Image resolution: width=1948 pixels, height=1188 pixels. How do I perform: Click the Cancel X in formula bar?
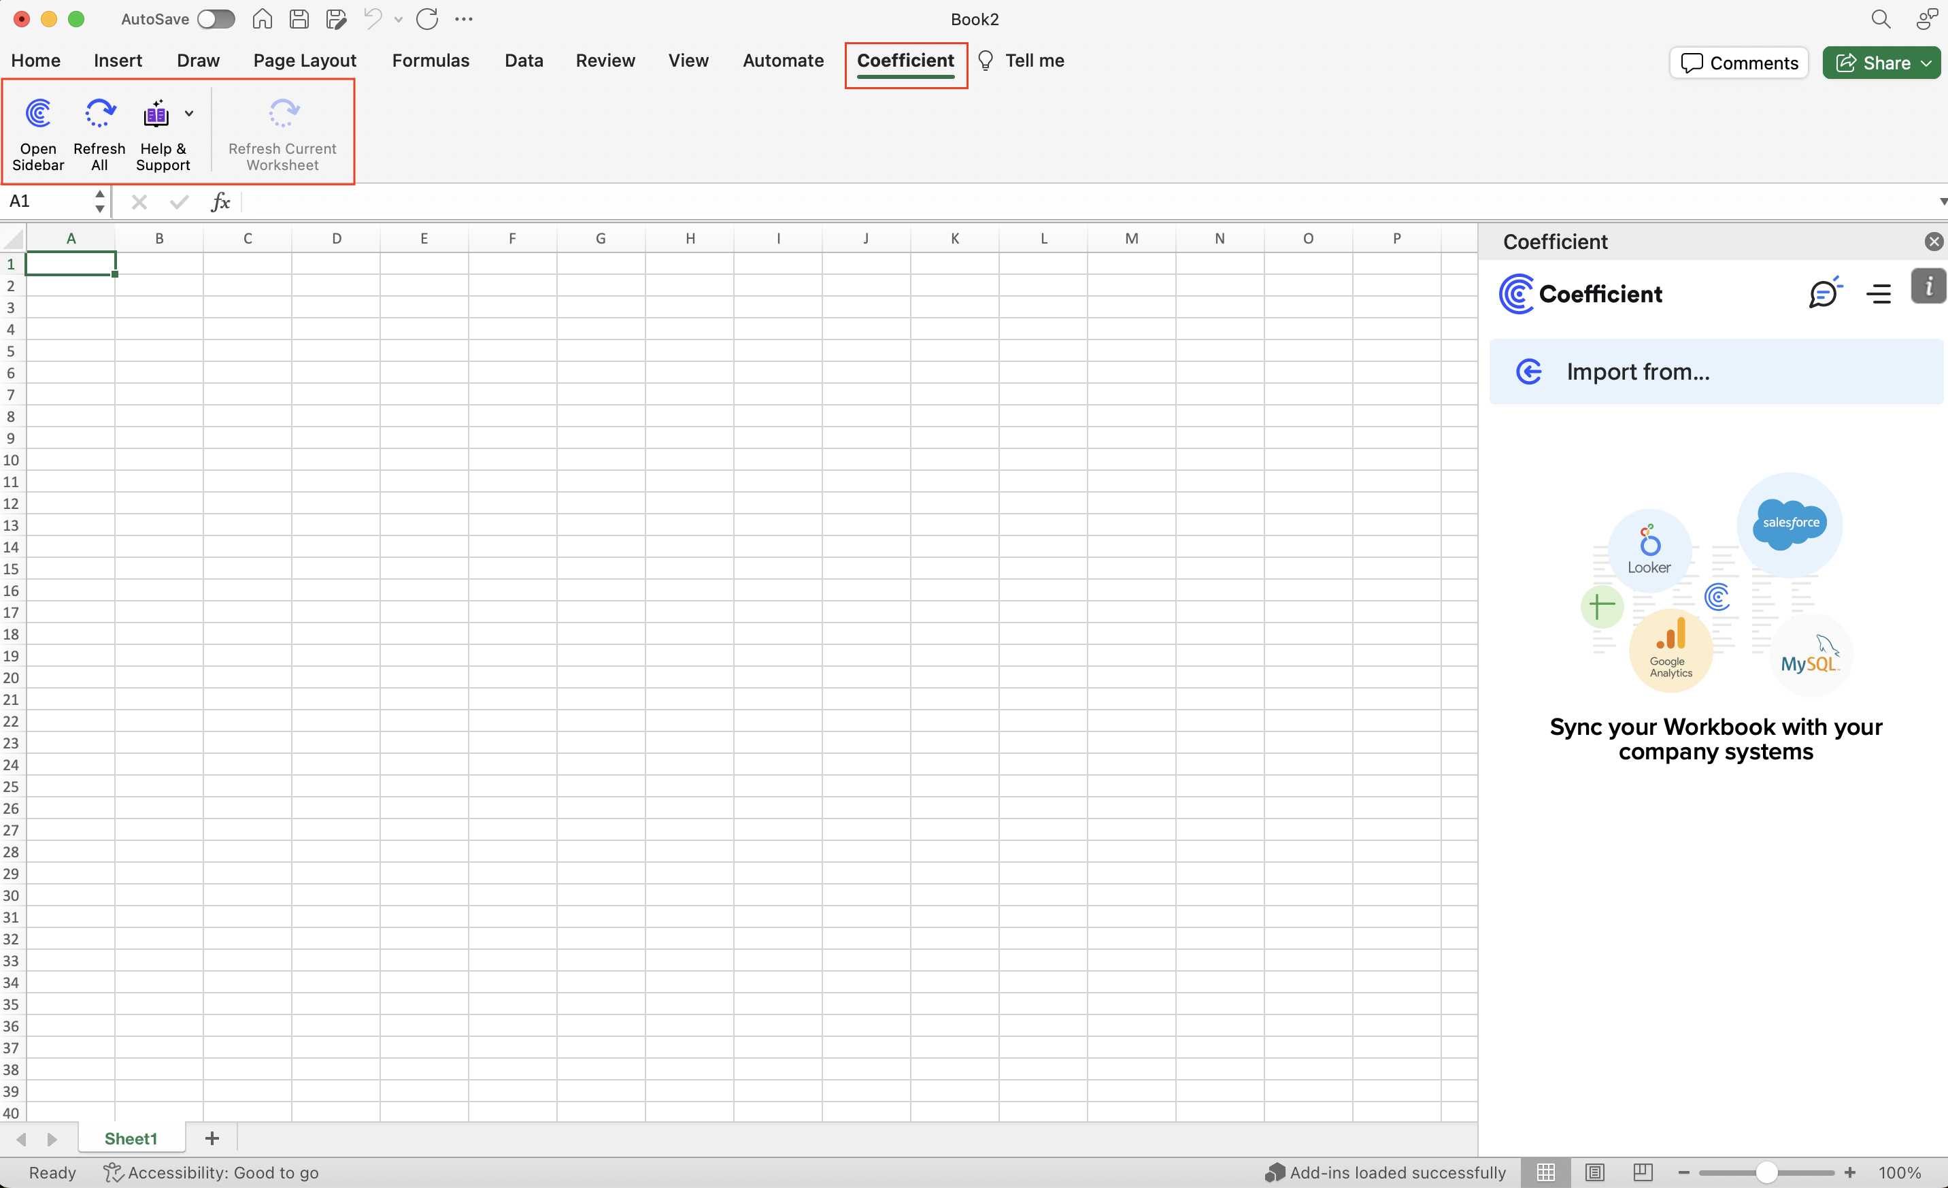point(139,203)
